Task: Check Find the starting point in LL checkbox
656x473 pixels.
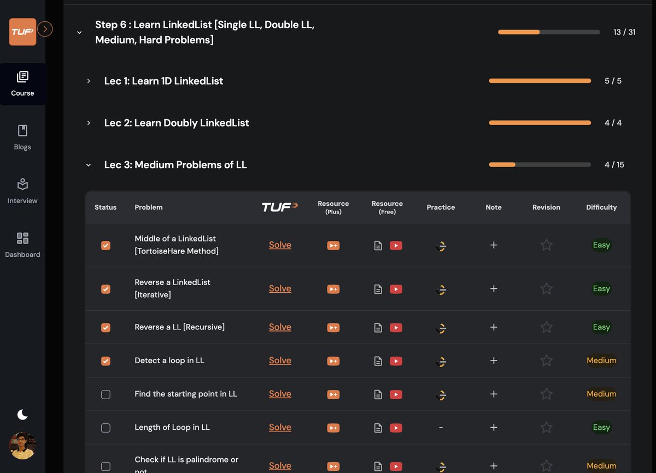Action: click(106, 394)
